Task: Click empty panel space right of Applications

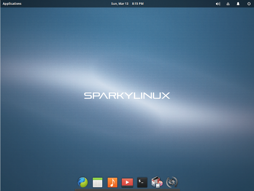Action: [65, 4]
